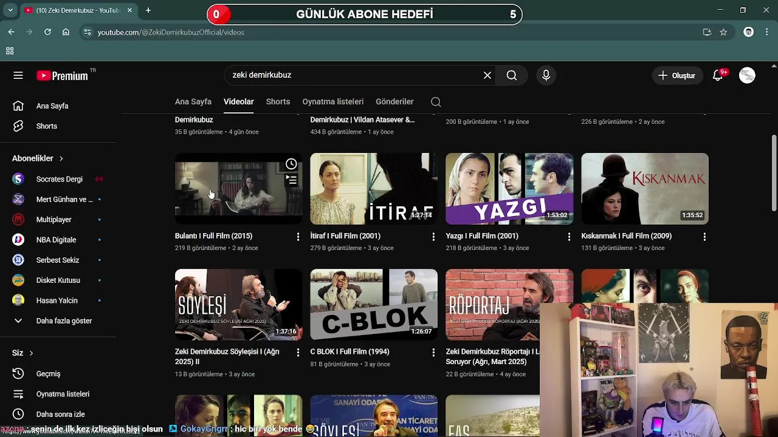Select the Videolar channel tab

pyautogui.click(x=239, y=102)
